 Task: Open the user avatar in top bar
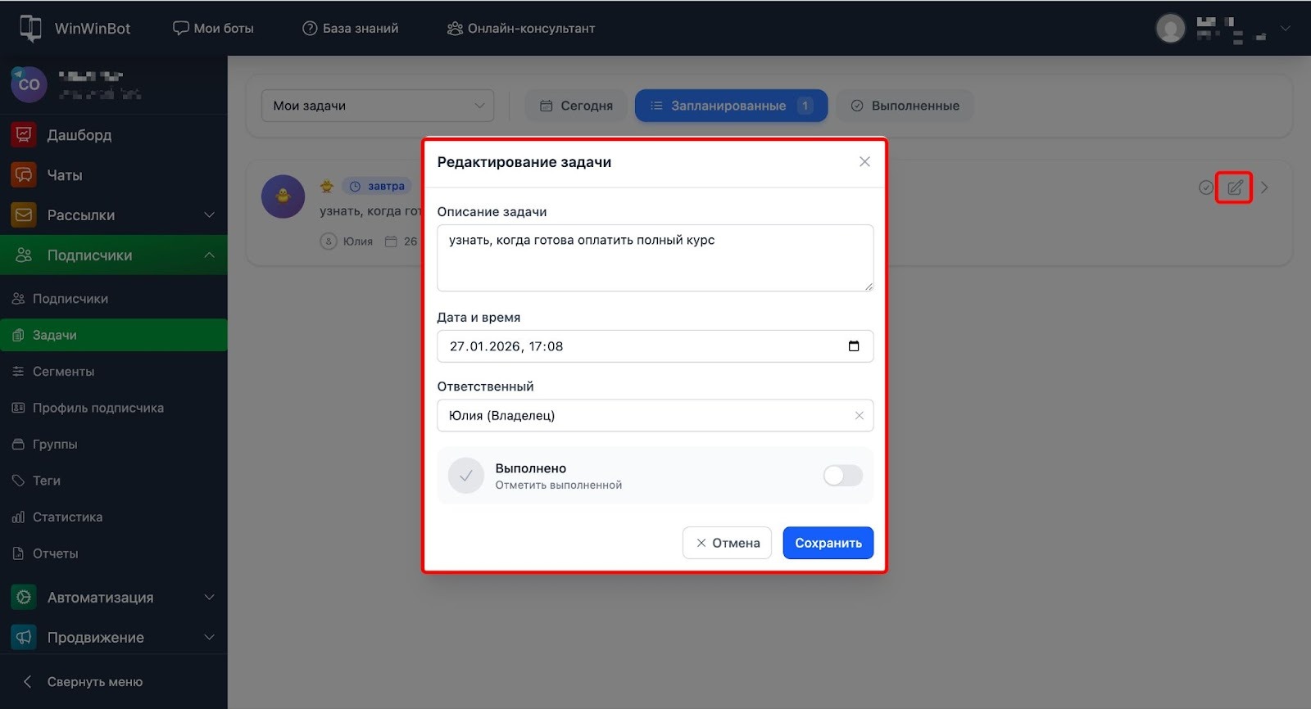pos(1170,29)
